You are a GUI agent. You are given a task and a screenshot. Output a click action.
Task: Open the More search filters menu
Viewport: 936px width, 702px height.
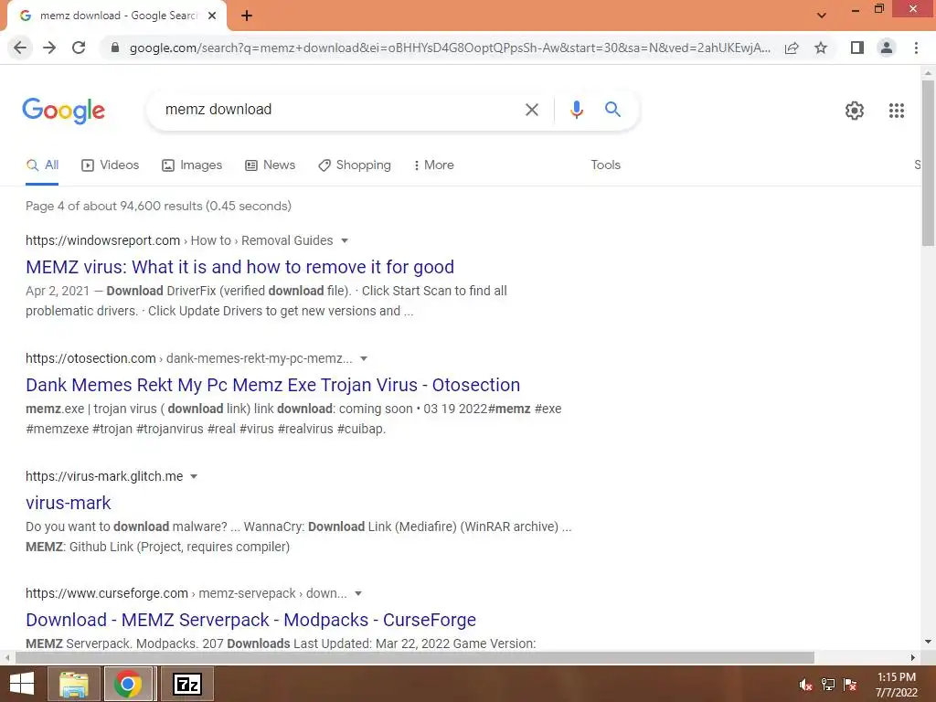(433, 165)
